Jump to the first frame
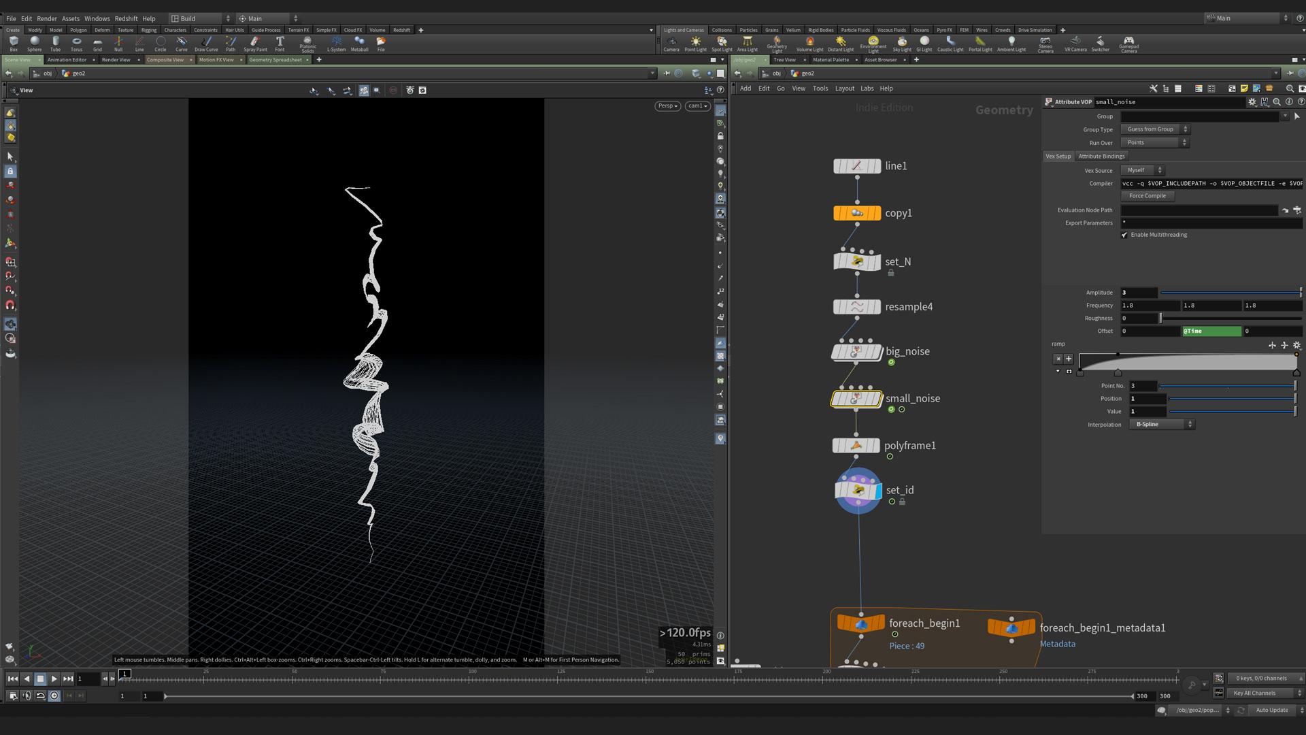 12,679
